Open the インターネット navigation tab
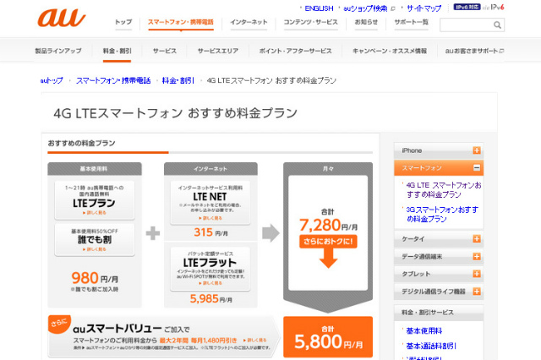 click(x=249, y=22)
